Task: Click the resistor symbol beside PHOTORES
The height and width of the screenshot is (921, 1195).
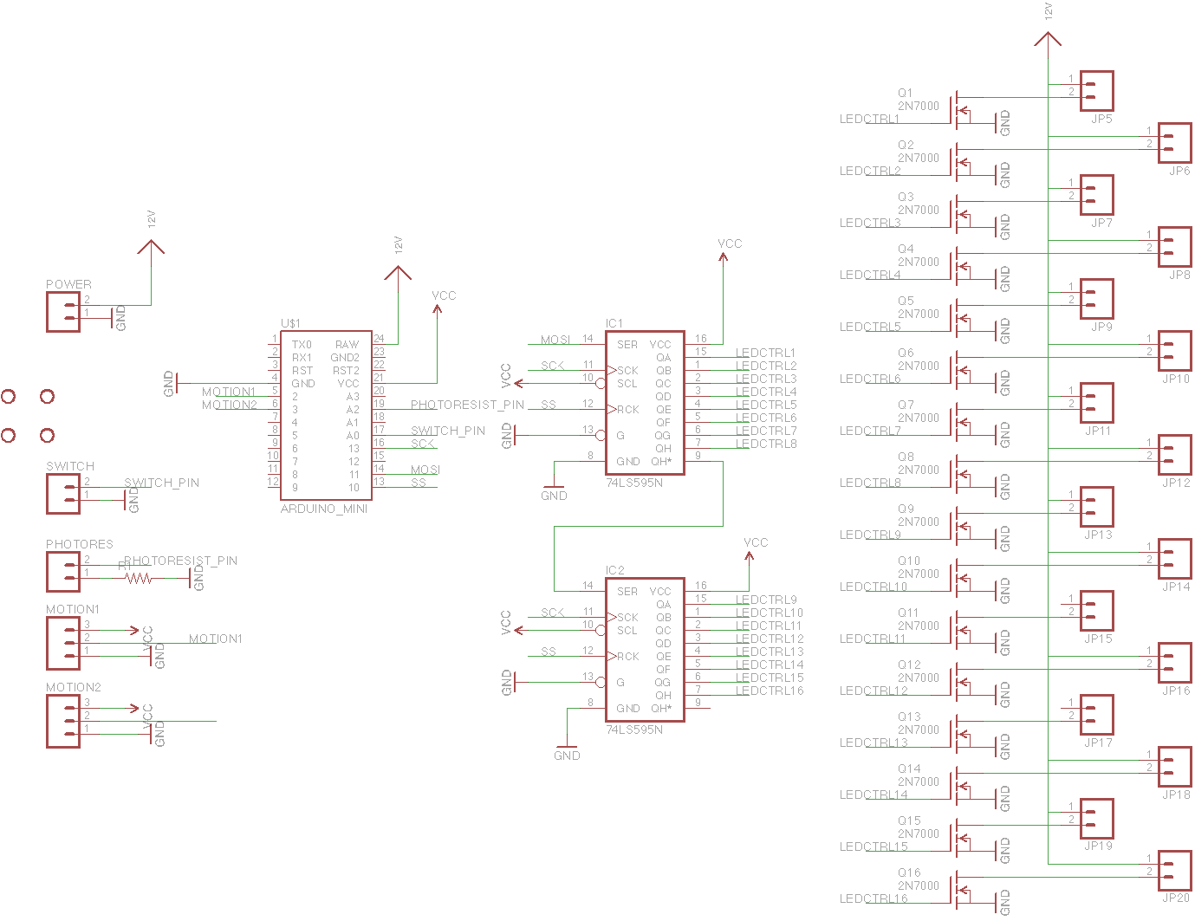Action: pos(139,578)
